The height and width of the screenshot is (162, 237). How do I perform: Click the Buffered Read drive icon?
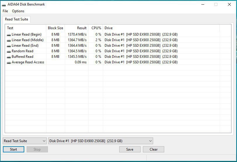pyautogui.click(x=9, y=57)
